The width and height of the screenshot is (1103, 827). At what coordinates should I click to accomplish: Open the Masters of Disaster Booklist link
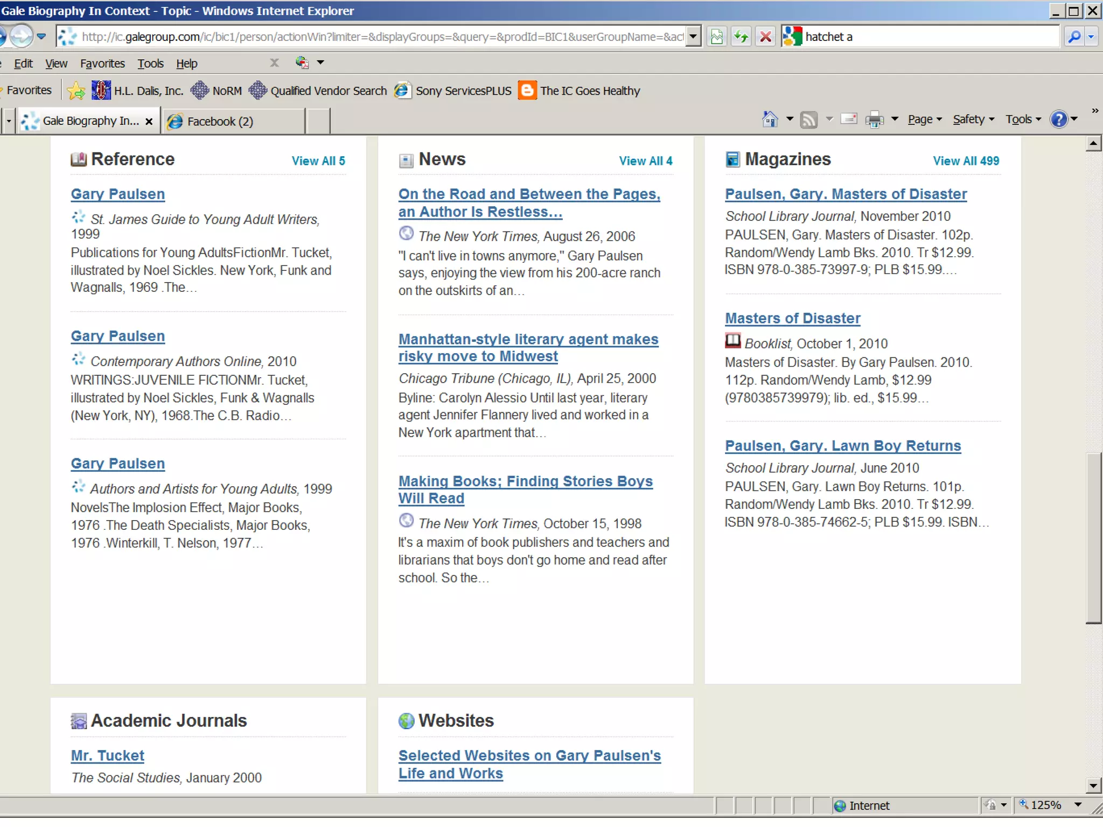click(x=792, y=318)
